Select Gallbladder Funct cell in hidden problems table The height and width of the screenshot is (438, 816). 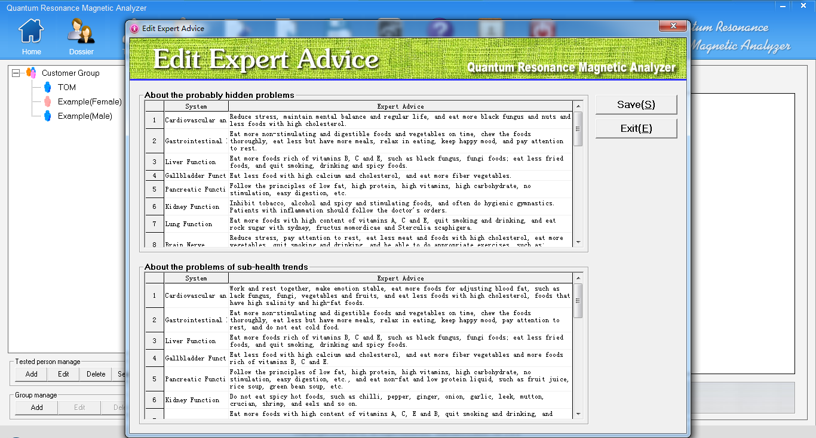click(196, 175)
